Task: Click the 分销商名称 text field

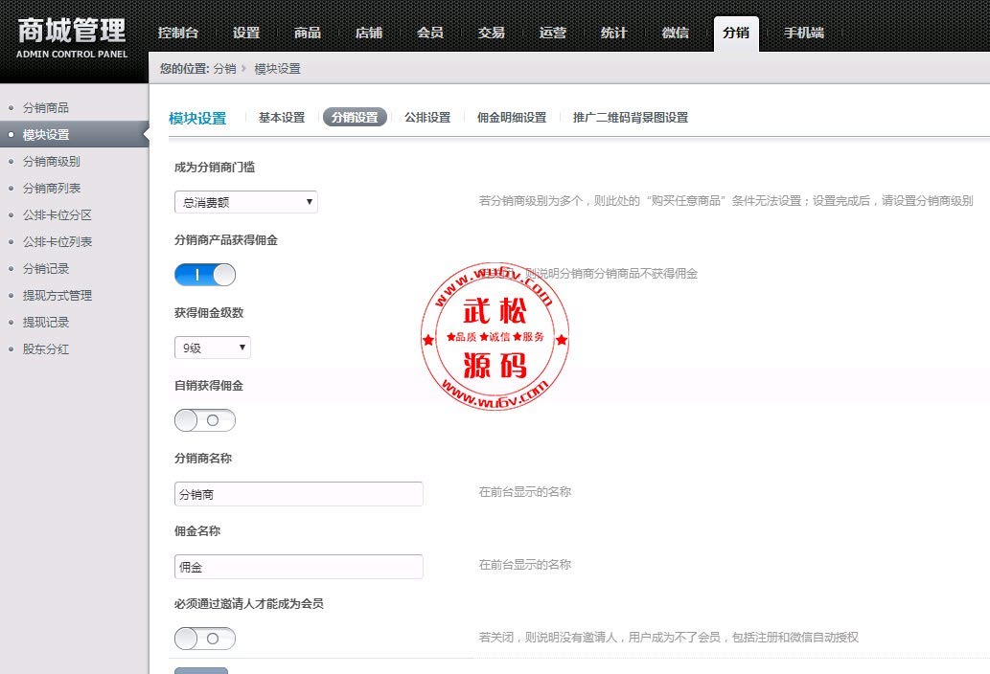Action: click(299, 494)
